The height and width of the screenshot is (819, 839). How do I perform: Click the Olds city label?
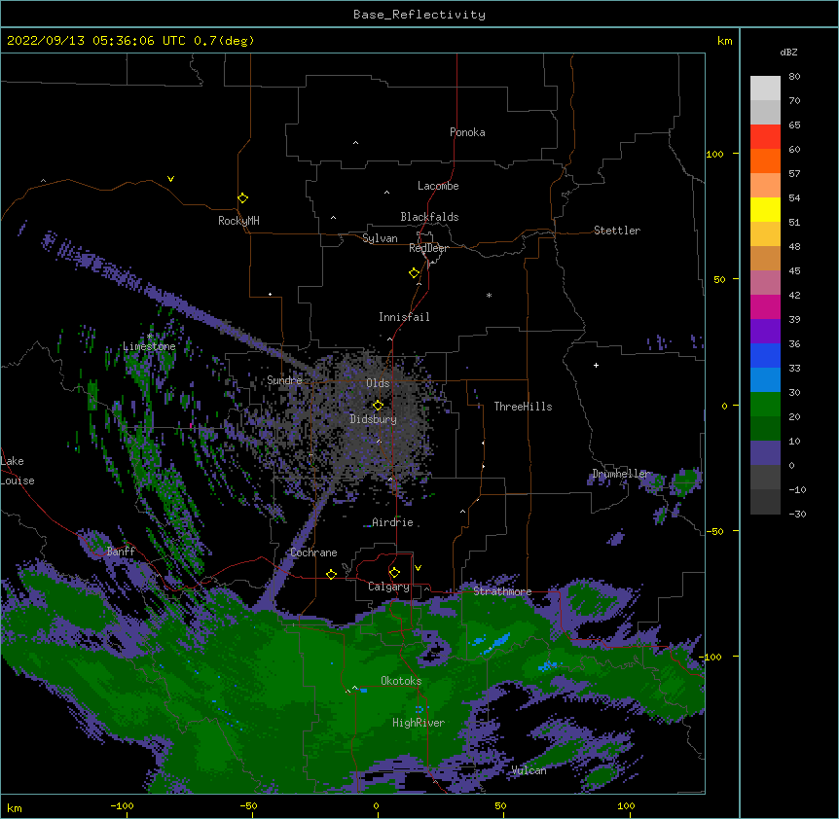click(x=378, y=383)
